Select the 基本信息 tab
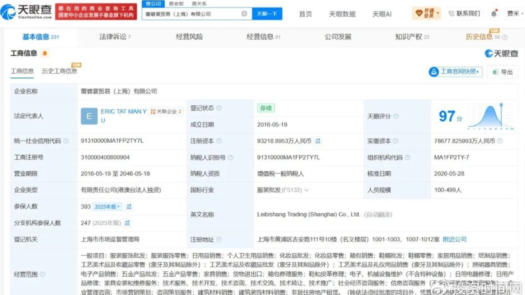Viewport: 525px width, 295px height. tap(41, 37)
